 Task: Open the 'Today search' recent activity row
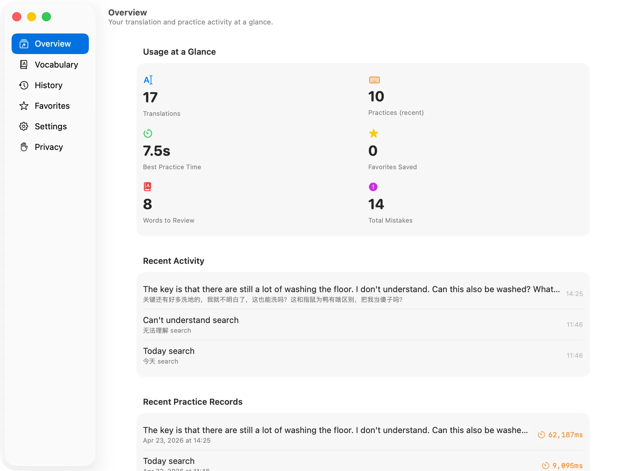363,356
